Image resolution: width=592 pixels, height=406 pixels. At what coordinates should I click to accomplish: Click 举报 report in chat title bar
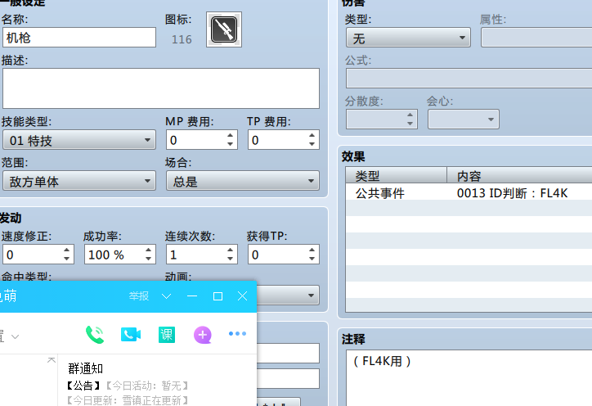click(x=139, y=296)
